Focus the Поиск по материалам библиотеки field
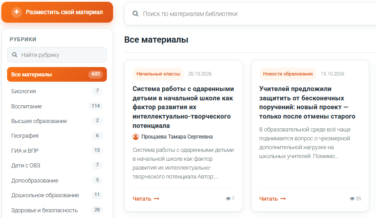This screenshot has width=376, height=218. [x=250, y=14]
